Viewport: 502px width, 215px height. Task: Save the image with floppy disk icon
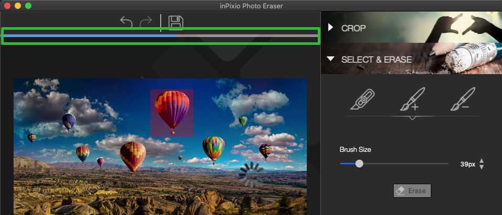[x=176, y=22]
